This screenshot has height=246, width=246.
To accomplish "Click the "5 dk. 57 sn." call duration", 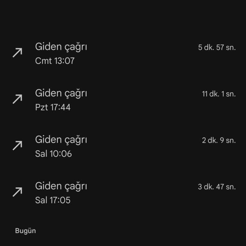I will tap(217, 48).
